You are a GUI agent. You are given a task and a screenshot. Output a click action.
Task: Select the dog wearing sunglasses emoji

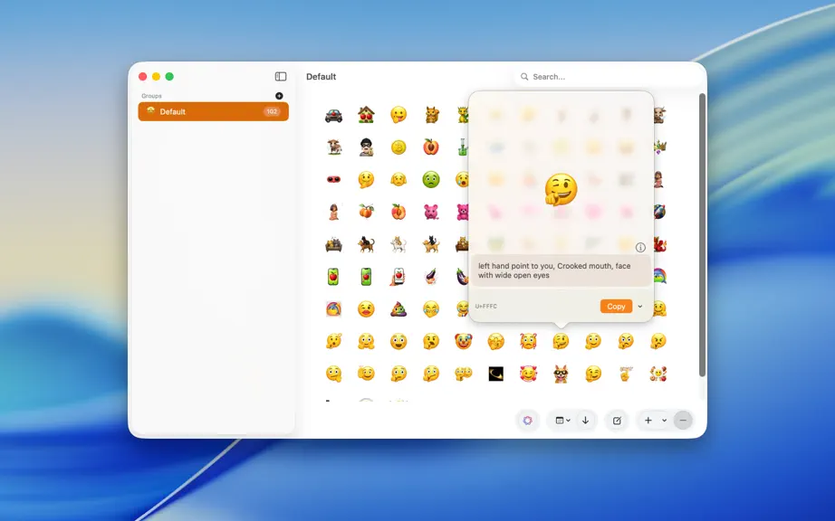coord(561,374)
